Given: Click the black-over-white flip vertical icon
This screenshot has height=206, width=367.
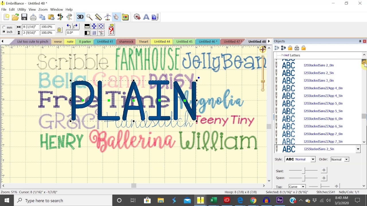Looking at the screenshot, I should pyautogui.click(x=87, y=27).
